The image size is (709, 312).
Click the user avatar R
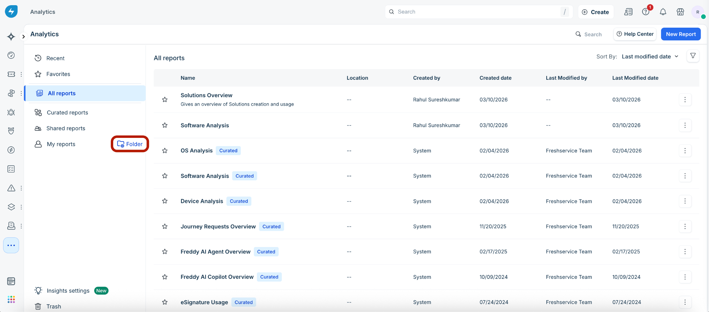tap(698, 12)
